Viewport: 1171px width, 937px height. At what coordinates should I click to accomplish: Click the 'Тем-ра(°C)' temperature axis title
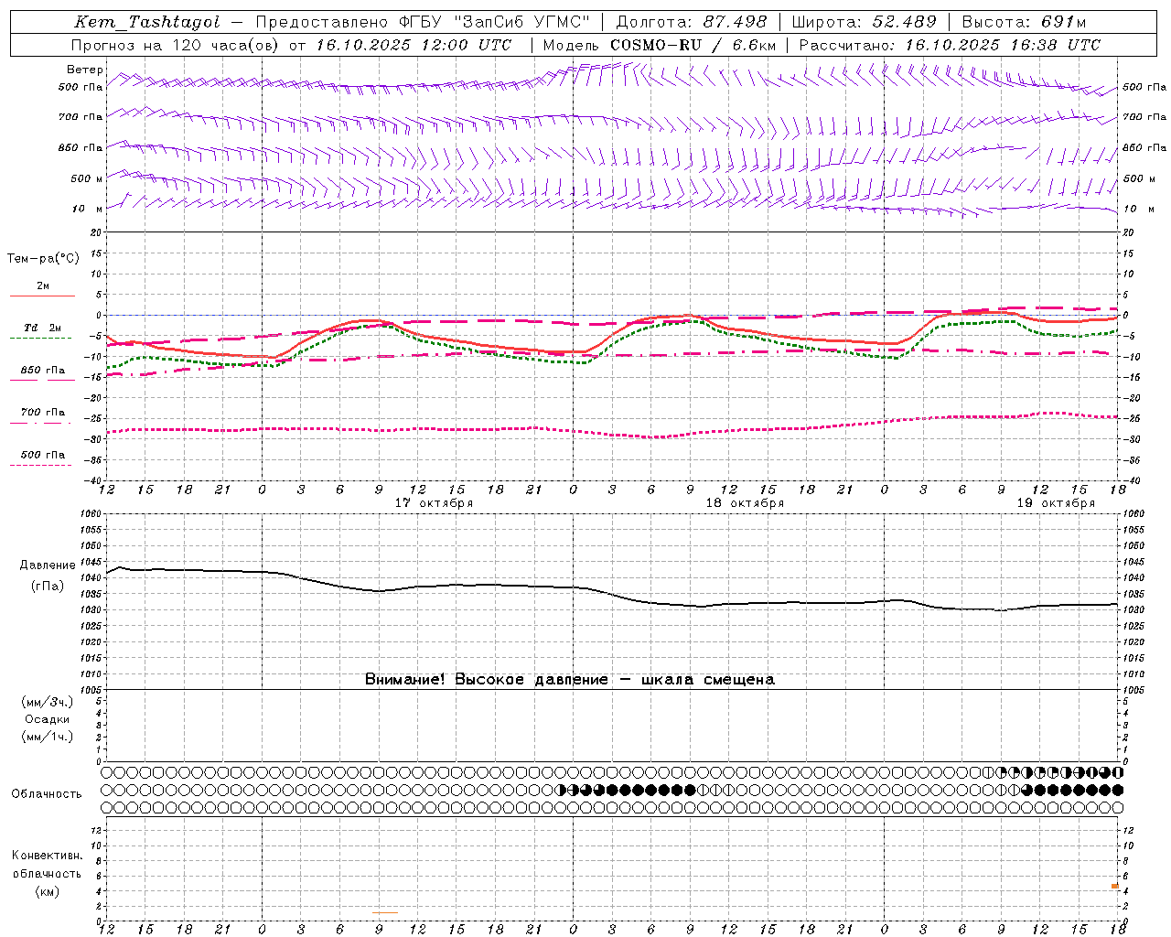point(43,259)
